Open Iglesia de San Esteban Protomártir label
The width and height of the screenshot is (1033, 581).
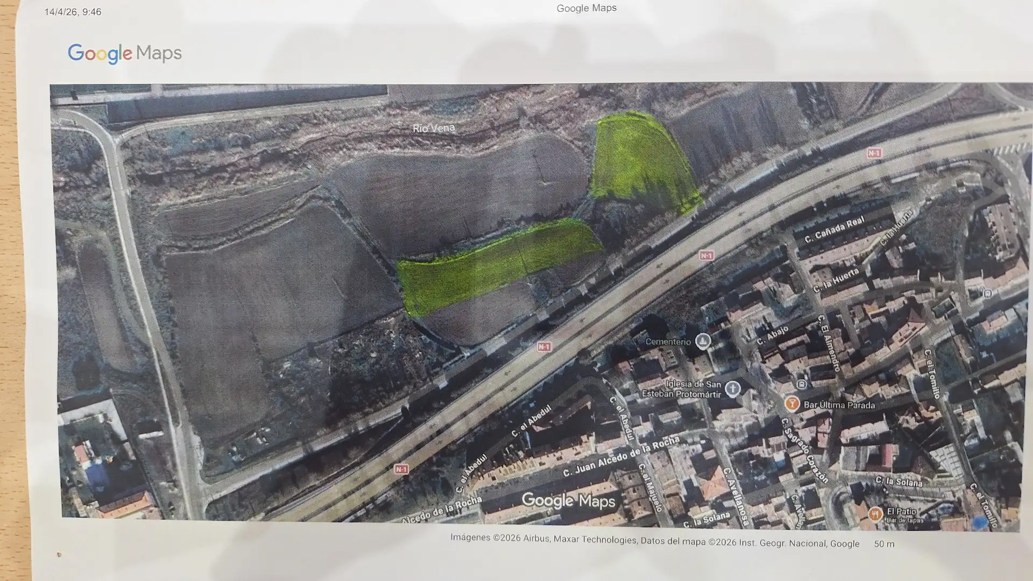coord(682,389)
